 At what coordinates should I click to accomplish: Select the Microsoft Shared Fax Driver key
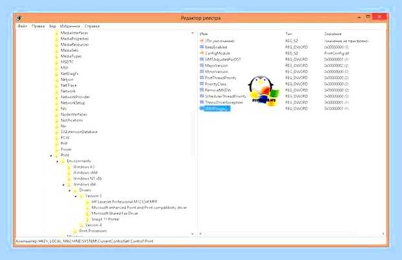(115, 213)
